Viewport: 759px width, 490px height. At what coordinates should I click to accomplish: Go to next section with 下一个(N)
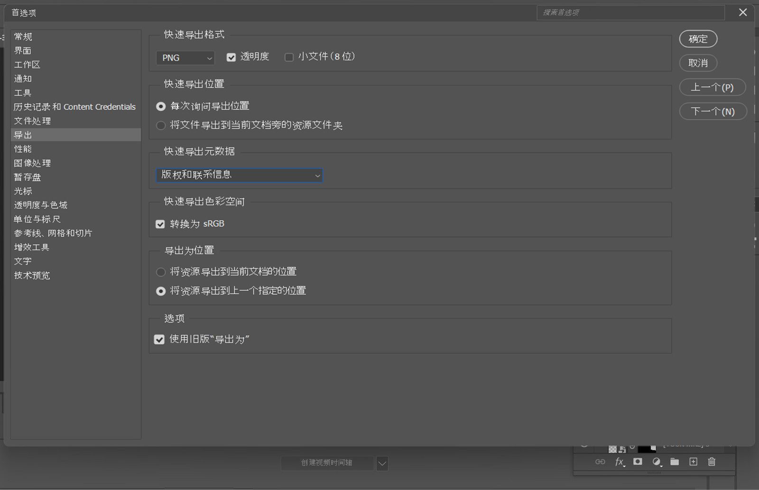pyautogui.click(x=713, y=111)
